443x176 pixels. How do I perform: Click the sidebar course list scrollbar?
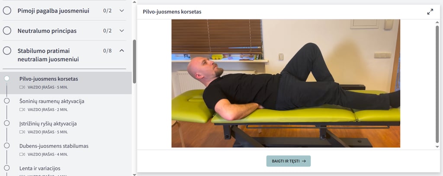(135, 61)
